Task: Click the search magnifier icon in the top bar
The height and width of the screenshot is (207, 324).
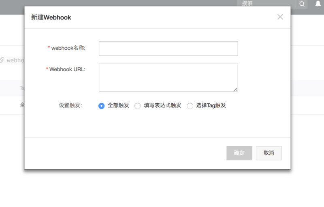Action: (x=302, y=4)
